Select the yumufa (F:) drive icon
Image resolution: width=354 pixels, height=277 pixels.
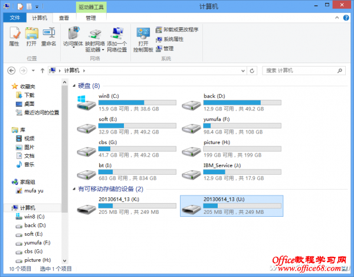(191, 128)
